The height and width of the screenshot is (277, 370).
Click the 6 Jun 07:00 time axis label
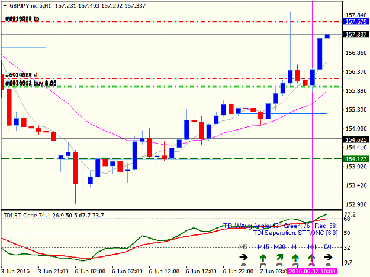coord(127,271)
